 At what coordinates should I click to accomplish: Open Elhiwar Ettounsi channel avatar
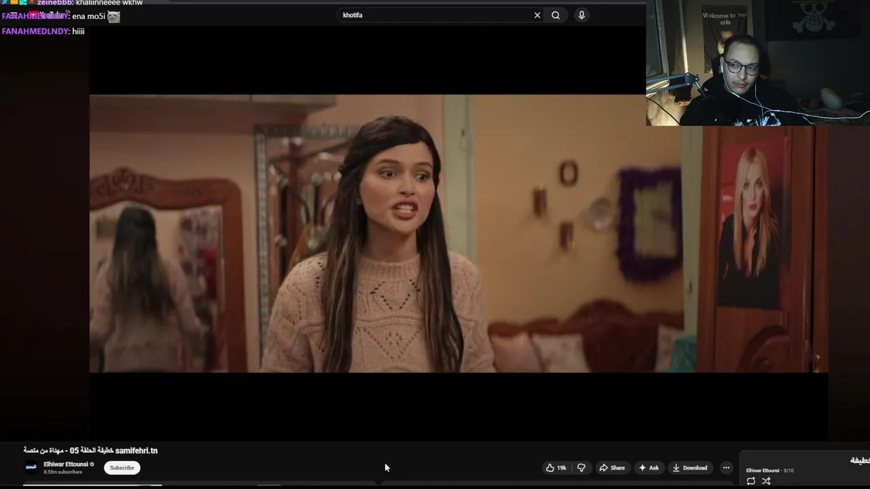click(31, 467)
